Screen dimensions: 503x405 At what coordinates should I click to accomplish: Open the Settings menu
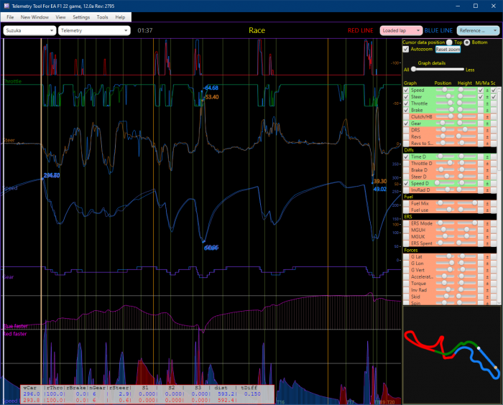(x=81, y=17)
